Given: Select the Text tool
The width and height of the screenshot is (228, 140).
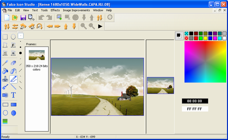Looking at the screenshot, I should (x=14, y=95).
